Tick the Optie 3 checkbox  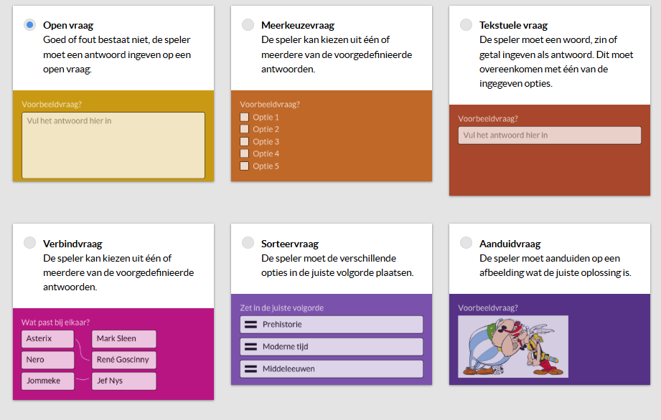pyautogui.click(x=245, y=141)
